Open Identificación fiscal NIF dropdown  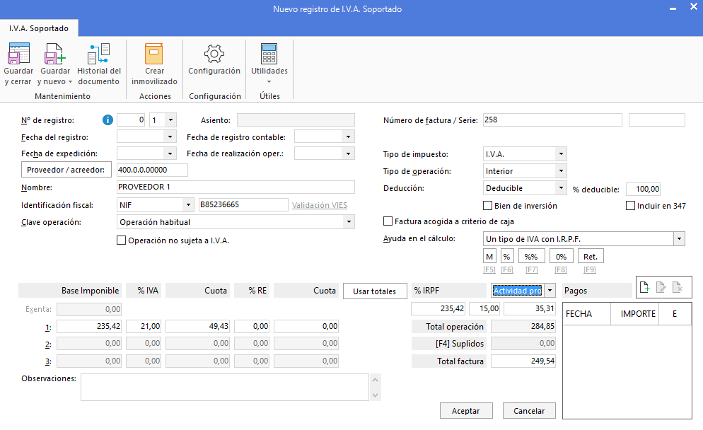188,205
